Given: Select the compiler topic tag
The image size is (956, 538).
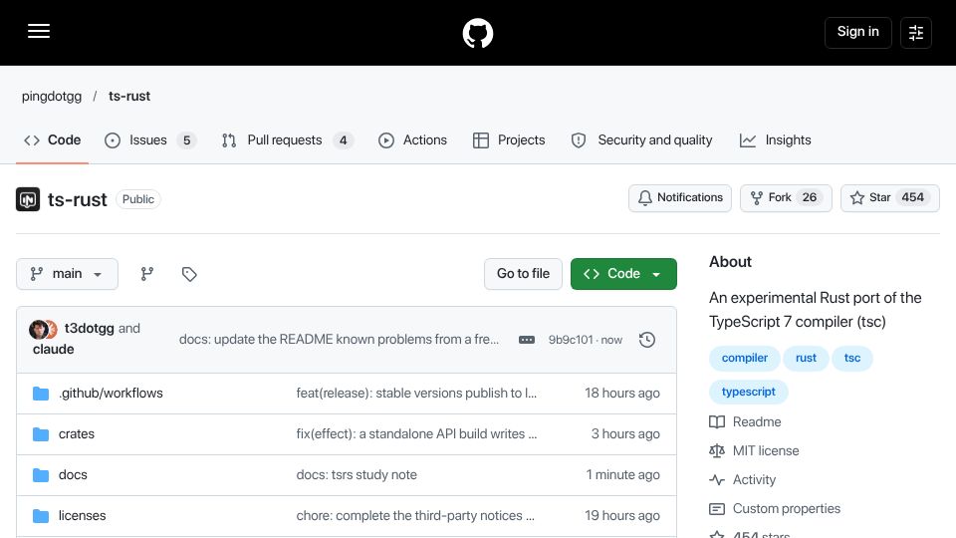Looking at the screenshot, I should [x=745, y=358].
